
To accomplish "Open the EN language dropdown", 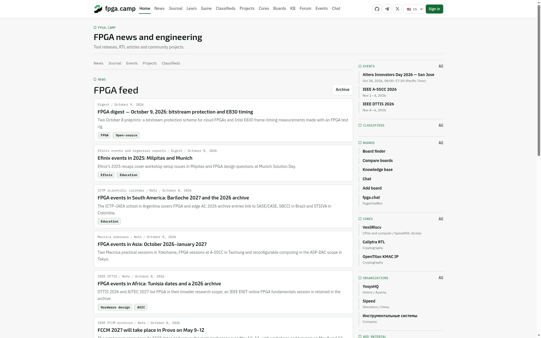I will [x=414, y=9].
